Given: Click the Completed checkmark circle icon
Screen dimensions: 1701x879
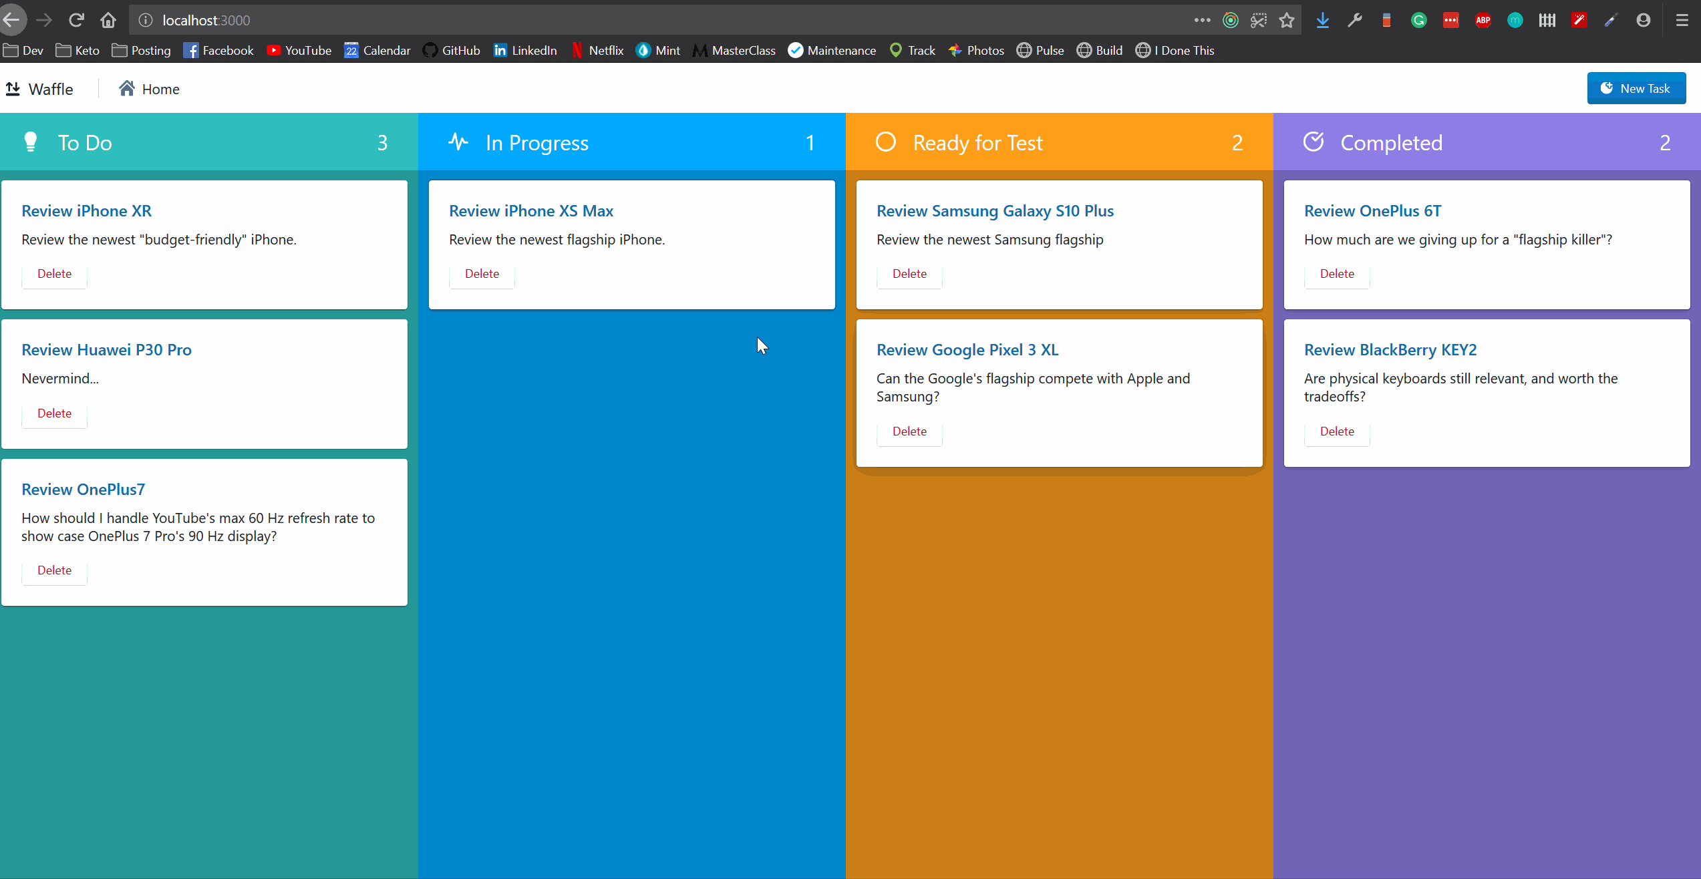Looking at the screenshot, I should point(1313,142).
